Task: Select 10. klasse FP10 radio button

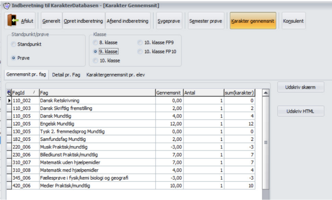Action: pyautogui.click(x=140, y=51)
